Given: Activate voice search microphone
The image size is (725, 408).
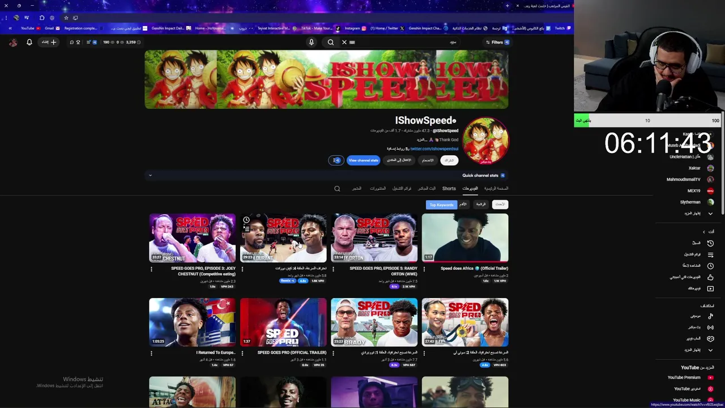Looking at the screenshot, I should [311, 42].
